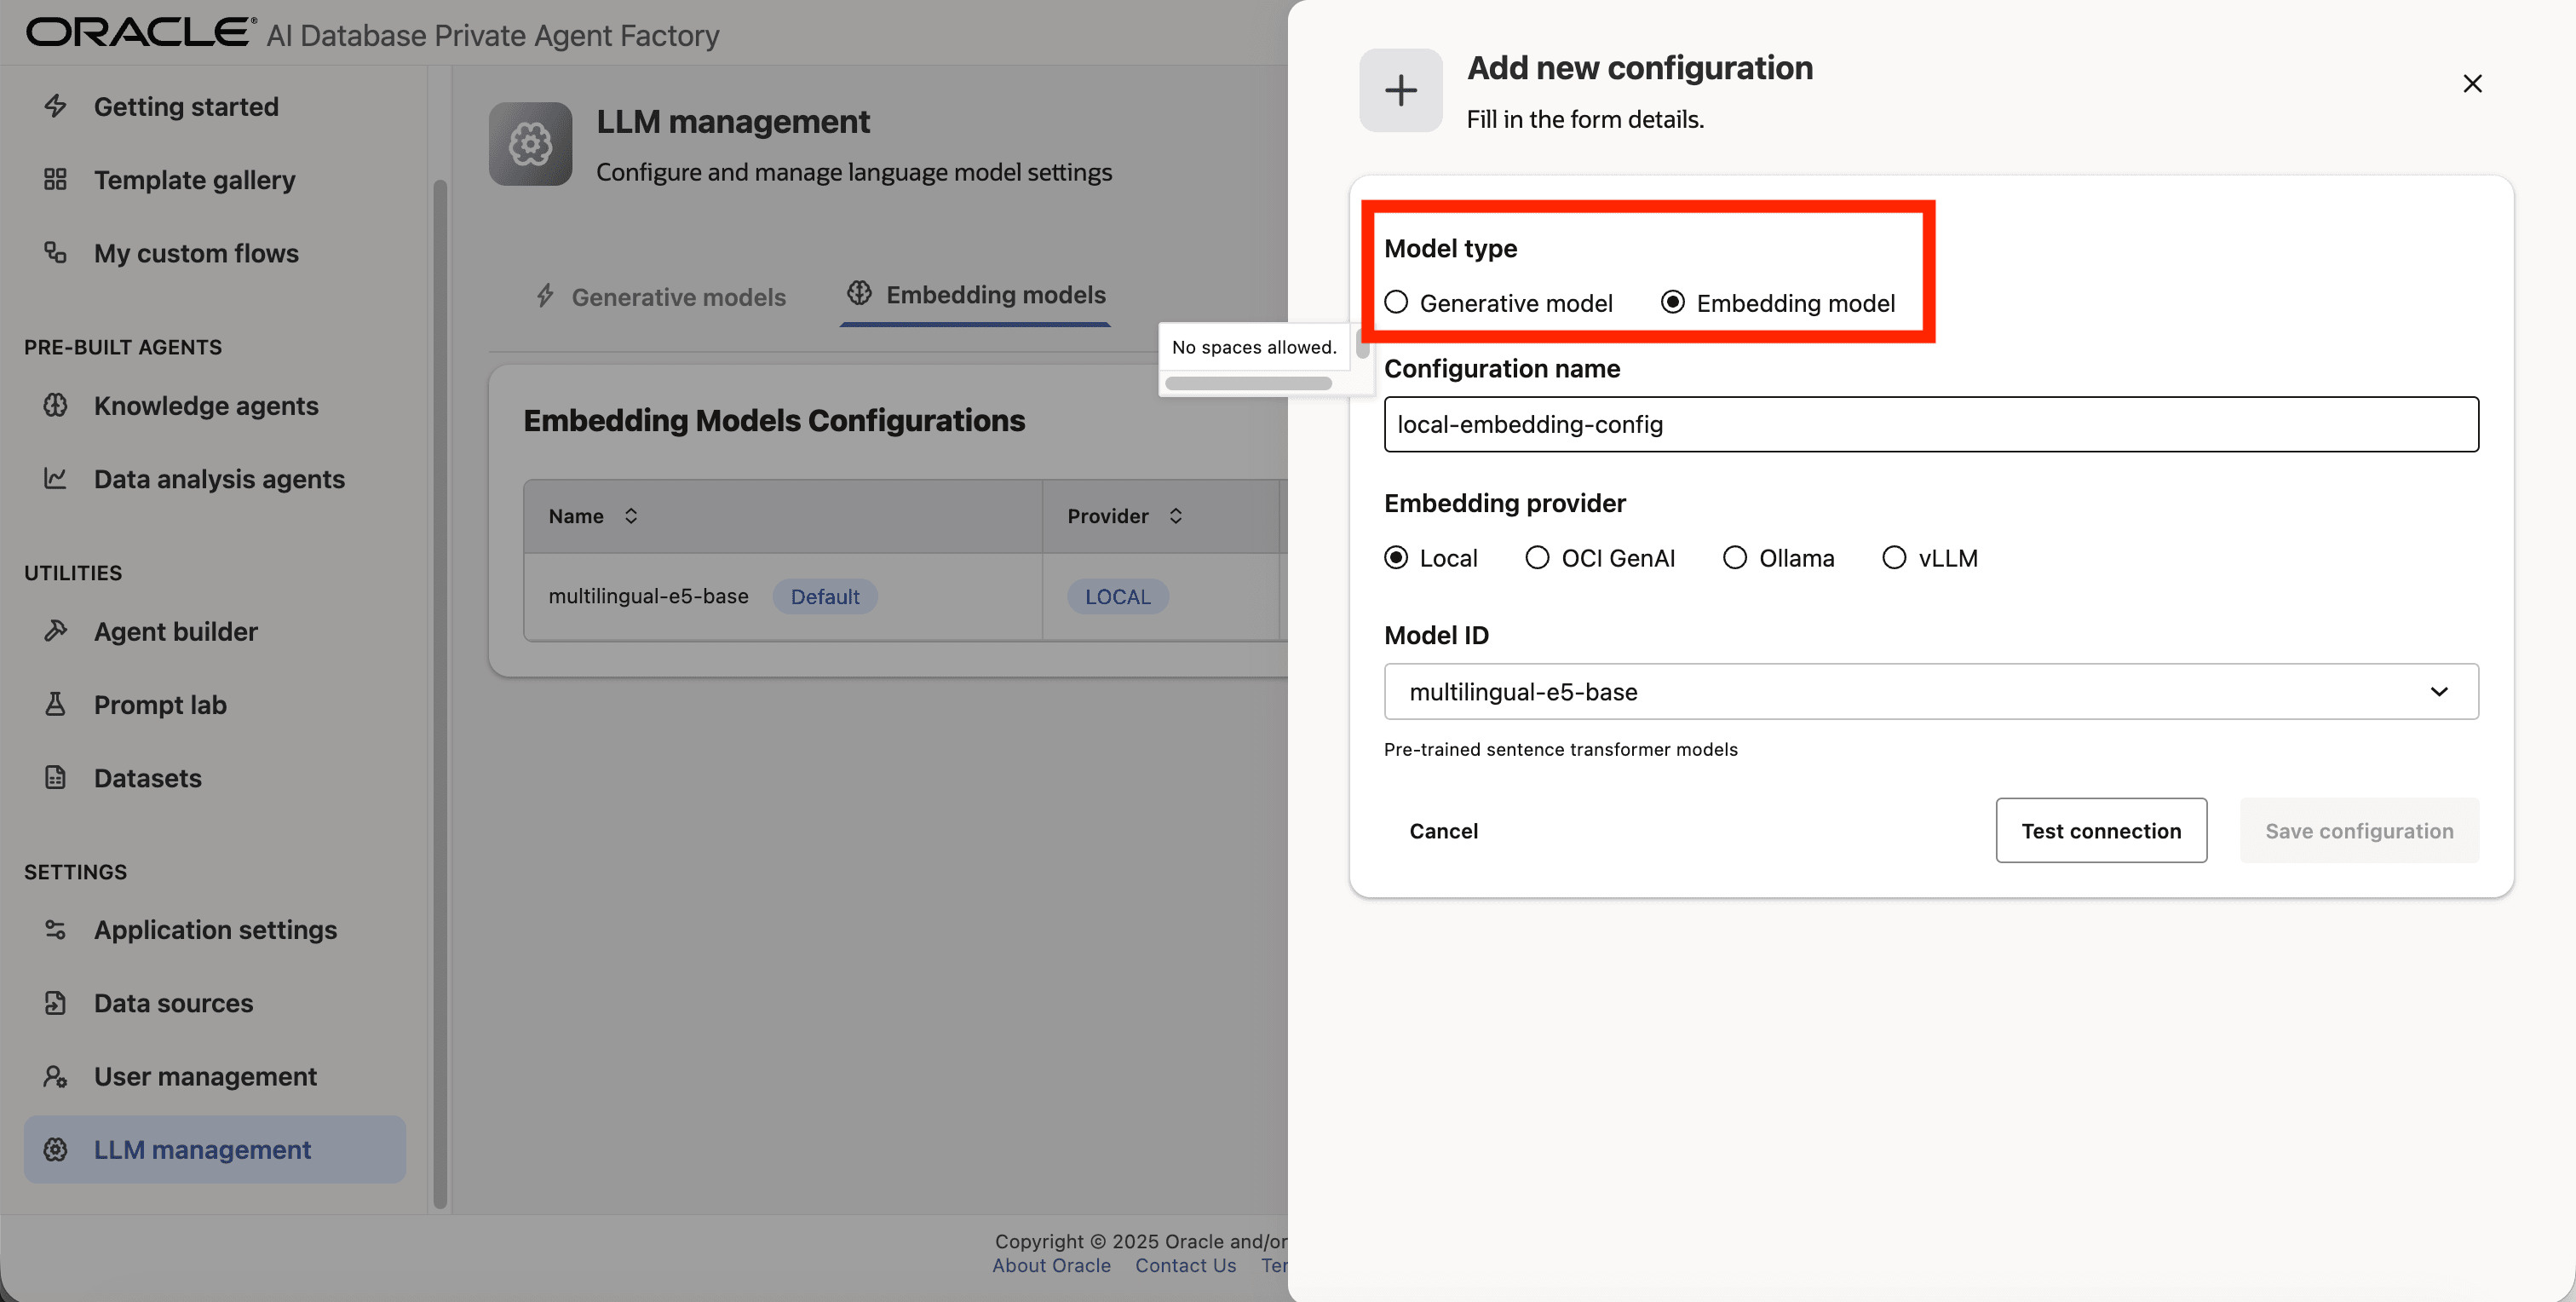Click the Data analysis agents chart icon

(x=55, y=478)
